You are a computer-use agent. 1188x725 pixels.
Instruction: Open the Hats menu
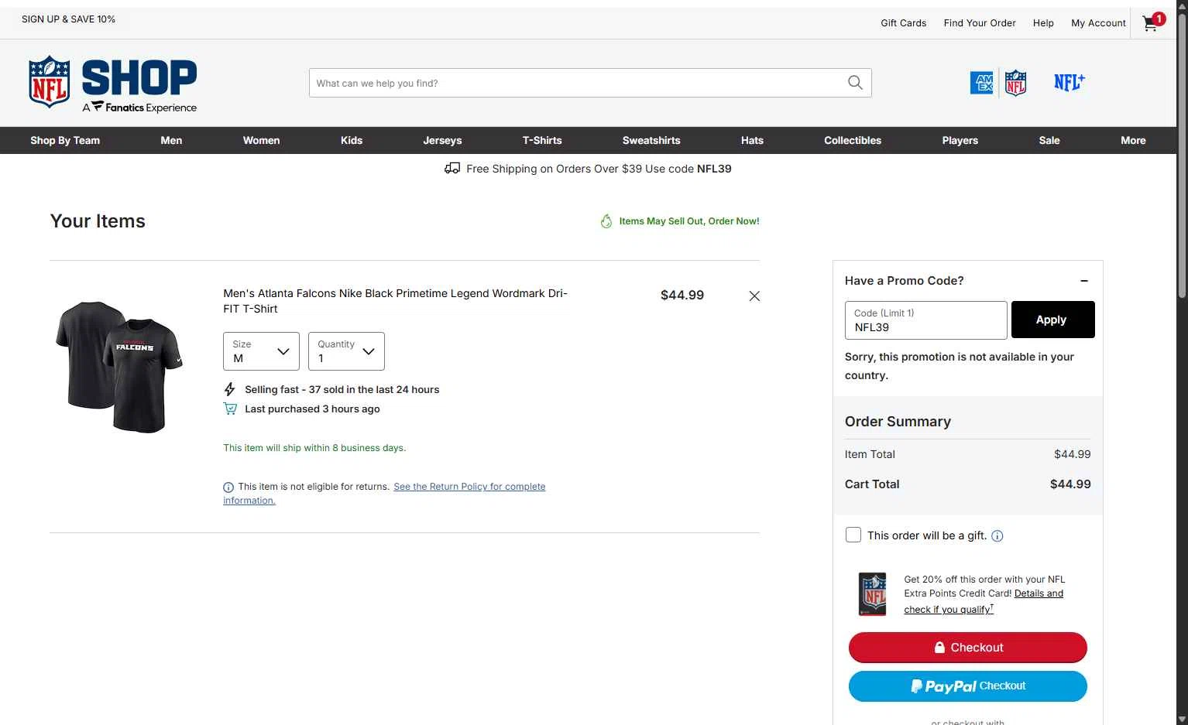coord(752,140)
